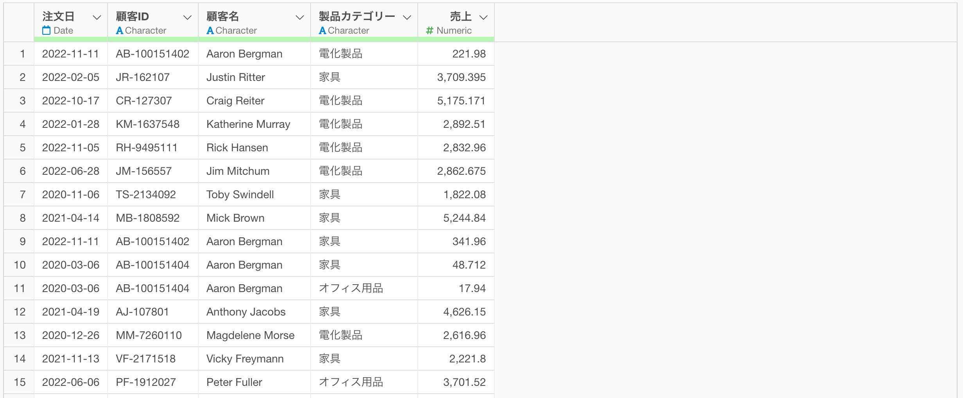The image size is (963, 398).
Task: Select date cell 2021-04-14
Action: pos(71,218)
